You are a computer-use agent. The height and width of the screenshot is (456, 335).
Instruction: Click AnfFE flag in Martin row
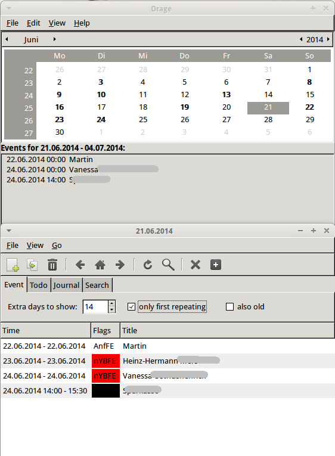[104, 346]
